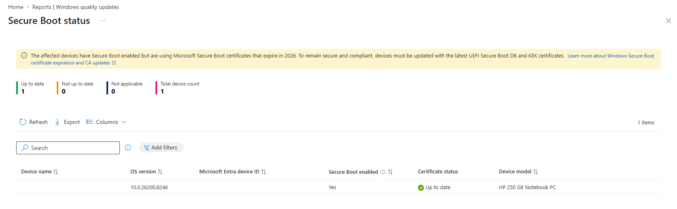This screenshot has height=209, width=677.
Task: Open the Columns chooser
Action: click(x=106, y=122)
